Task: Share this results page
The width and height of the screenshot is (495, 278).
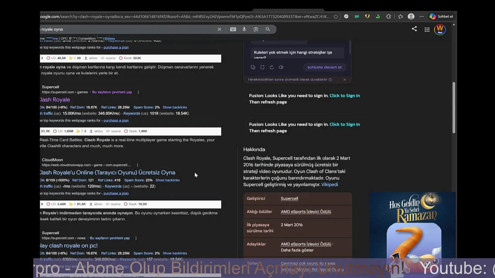Action: point(414,29)
